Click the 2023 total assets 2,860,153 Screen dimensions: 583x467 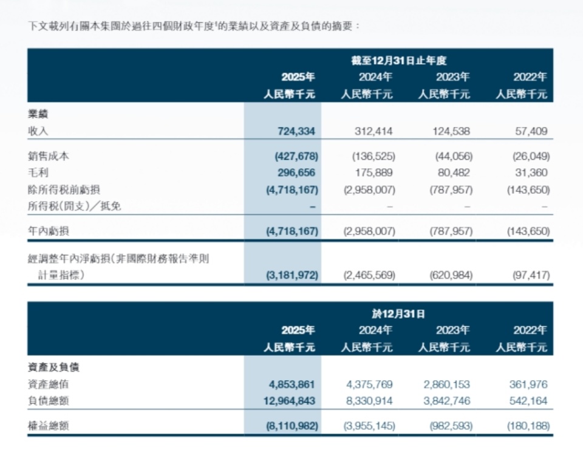(x=447, y=384)
